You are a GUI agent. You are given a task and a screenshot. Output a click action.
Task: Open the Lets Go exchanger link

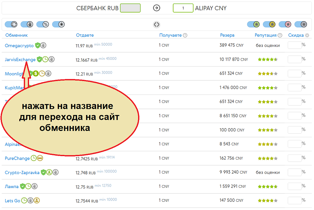click(x=13, y=201)
